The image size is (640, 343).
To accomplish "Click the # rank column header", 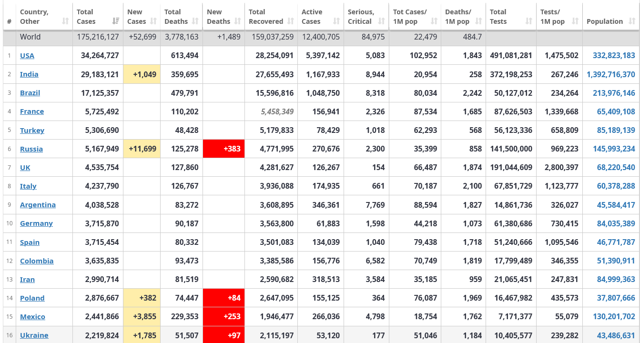I will [10, 17].
